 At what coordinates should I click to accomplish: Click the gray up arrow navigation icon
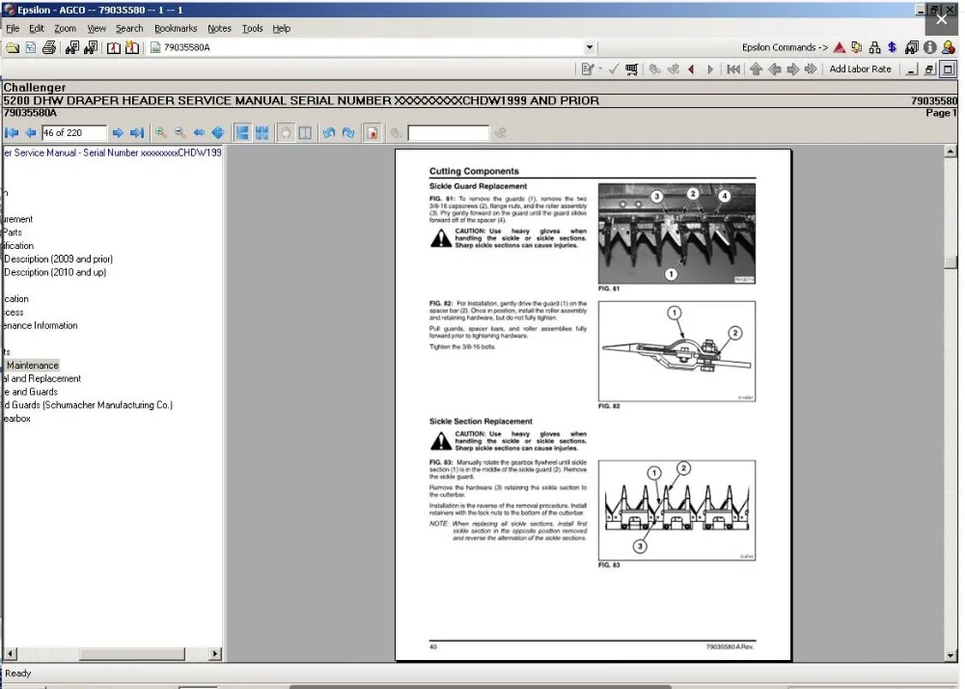[x=757, y=69]
